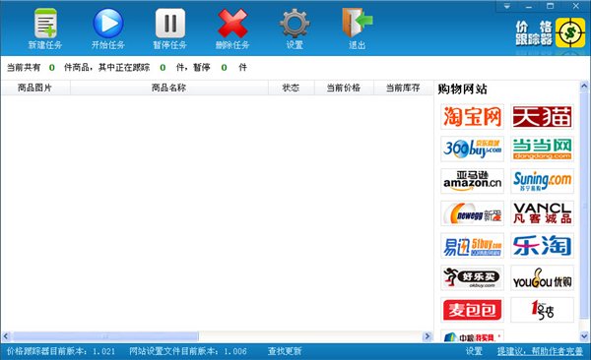Image resolution: width=591 pixels, height=360 pixels.
Task: Open the newegg 新蛋 logo
Action: (472, 213)
